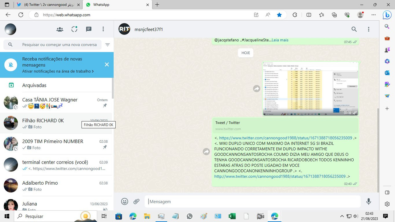This screenshot has width=395, height=222.
Task: Click Leia mais link in message
Action: [280, 40]
